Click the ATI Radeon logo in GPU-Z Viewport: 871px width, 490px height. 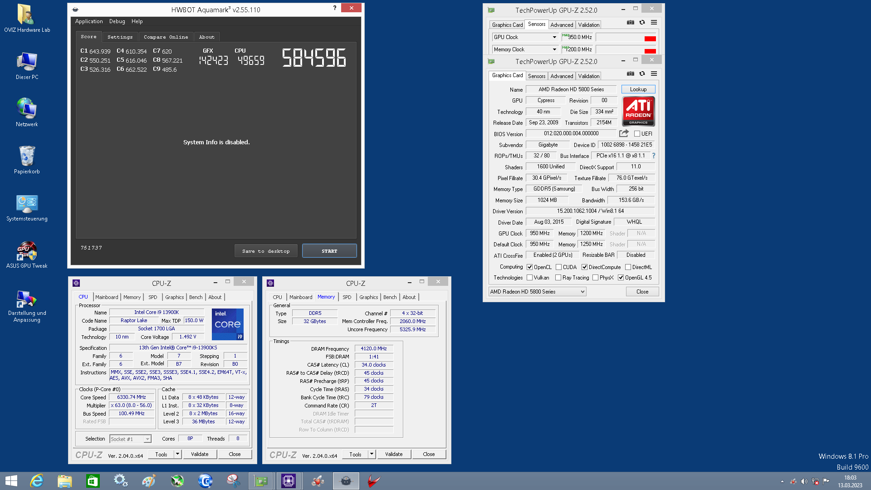click(638, 111)
